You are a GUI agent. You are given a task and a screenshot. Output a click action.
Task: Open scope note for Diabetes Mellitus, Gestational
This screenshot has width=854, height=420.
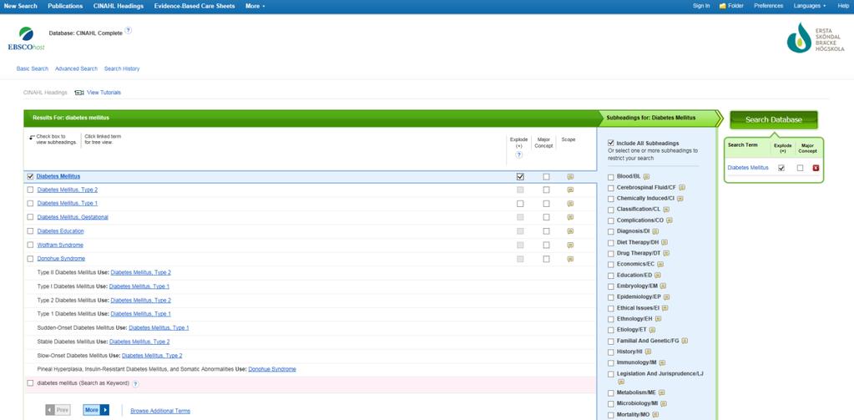[x=570, y=217]
